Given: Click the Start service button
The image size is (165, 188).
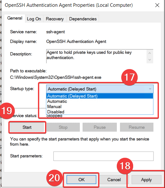Looking at the screenshot, I should pyautogui.click(x=27, y=127).
